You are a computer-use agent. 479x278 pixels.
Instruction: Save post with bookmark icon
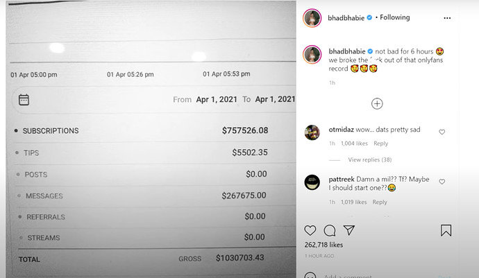point(446,230)
